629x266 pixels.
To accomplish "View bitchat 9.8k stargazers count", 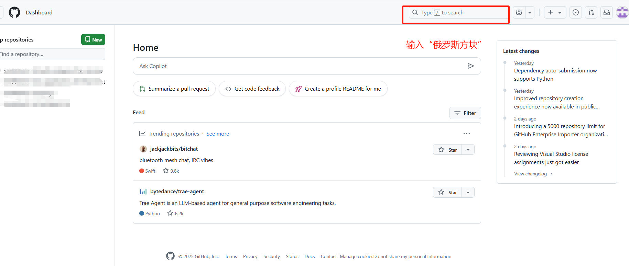I will tap(171, 171).
